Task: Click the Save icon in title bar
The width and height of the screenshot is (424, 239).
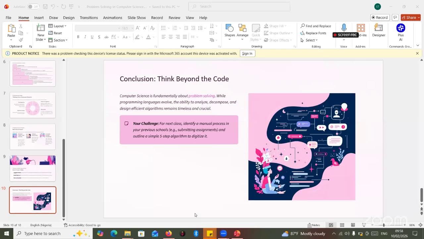Action: tap(45, 7)
